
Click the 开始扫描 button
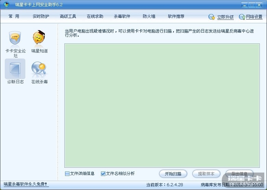click(173, 174)
